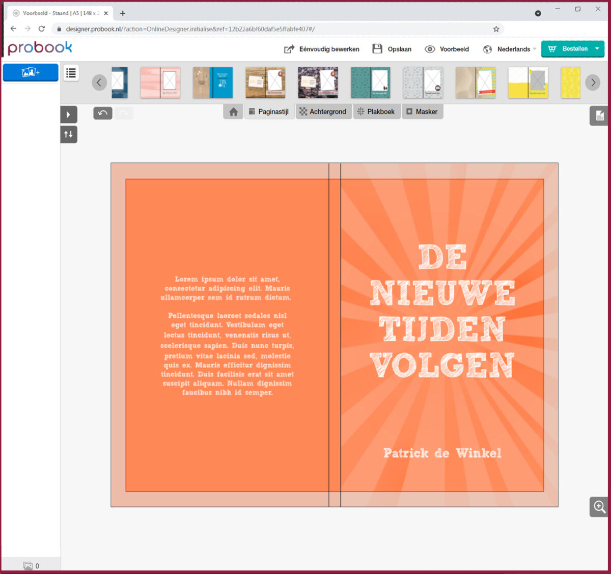Open the Bestellen dropdown arrow
Image resolution: width=611 pixels, height=574 pixels.
click(x=596, y=49)
